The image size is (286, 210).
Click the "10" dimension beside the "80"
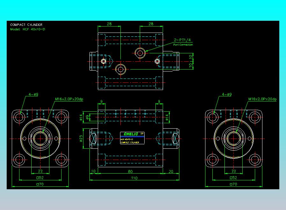93,171
